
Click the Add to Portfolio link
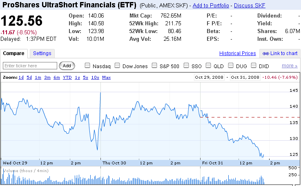[x=211, y=6]
